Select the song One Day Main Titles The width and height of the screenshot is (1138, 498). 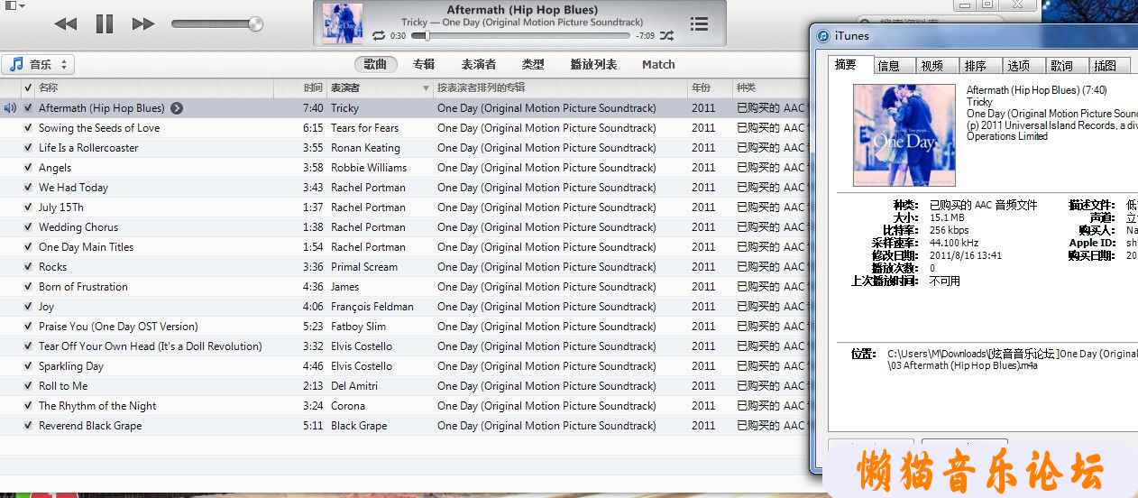click(x=86, y=247)
